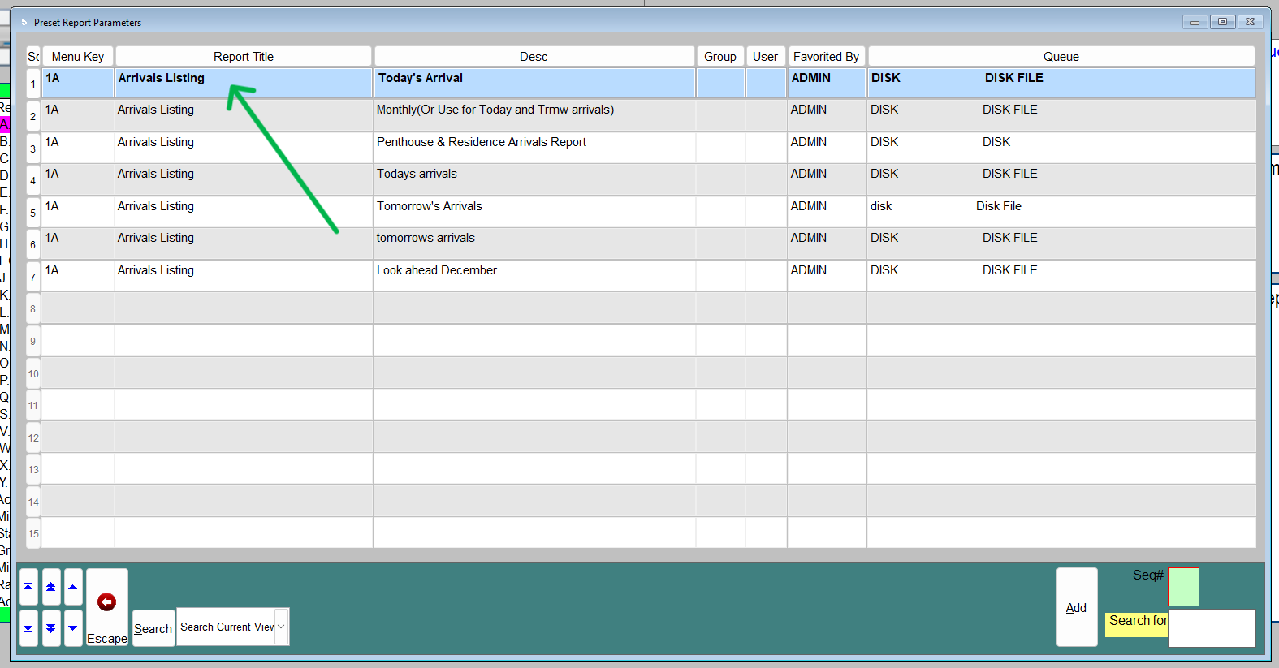Restore the Preset Report Parameters window
Viewport: 1279px width, 668px height.
click(x=1222, y=22)
